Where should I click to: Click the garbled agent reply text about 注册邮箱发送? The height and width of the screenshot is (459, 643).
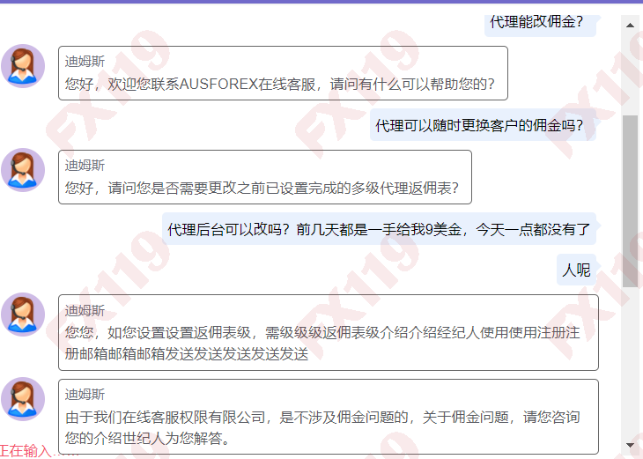(322, 344)
